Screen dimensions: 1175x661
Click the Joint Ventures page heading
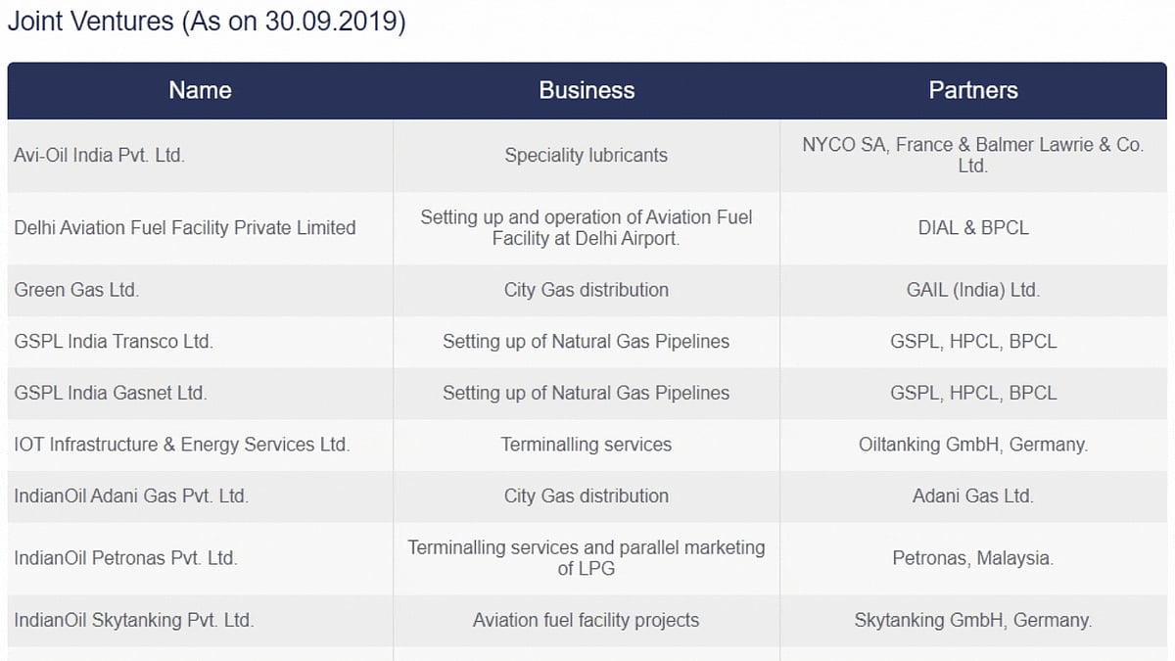206,23
